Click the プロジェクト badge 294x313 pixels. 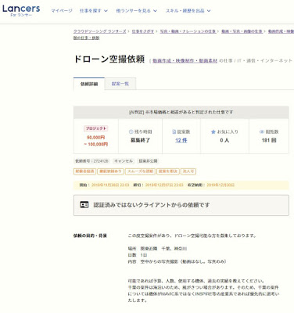96,128
